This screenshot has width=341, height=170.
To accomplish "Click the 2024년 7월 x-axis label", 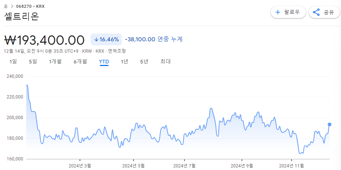I will pos(184,166).
